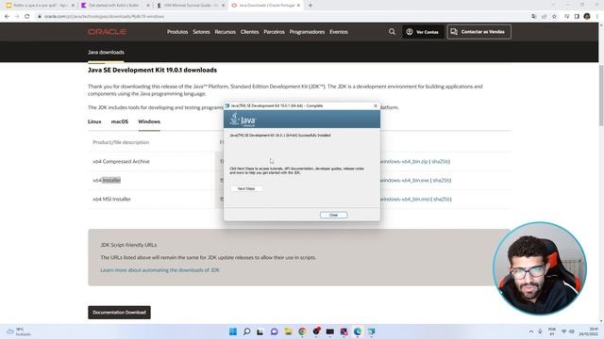The height and width of the screenshot is (339, 604).
Task: Open the browser side panel icon
Action: point(577,17)
